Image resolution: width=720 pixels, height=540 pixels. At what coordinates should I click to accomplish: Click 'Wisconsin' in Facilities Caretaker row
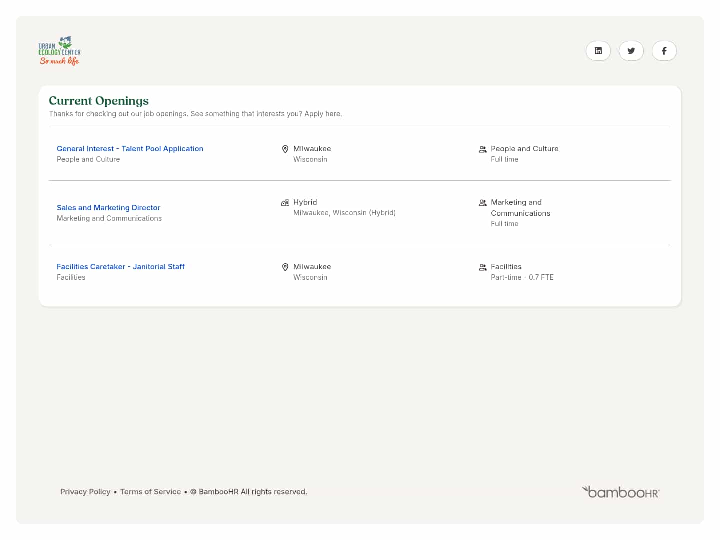pos(310,277)
